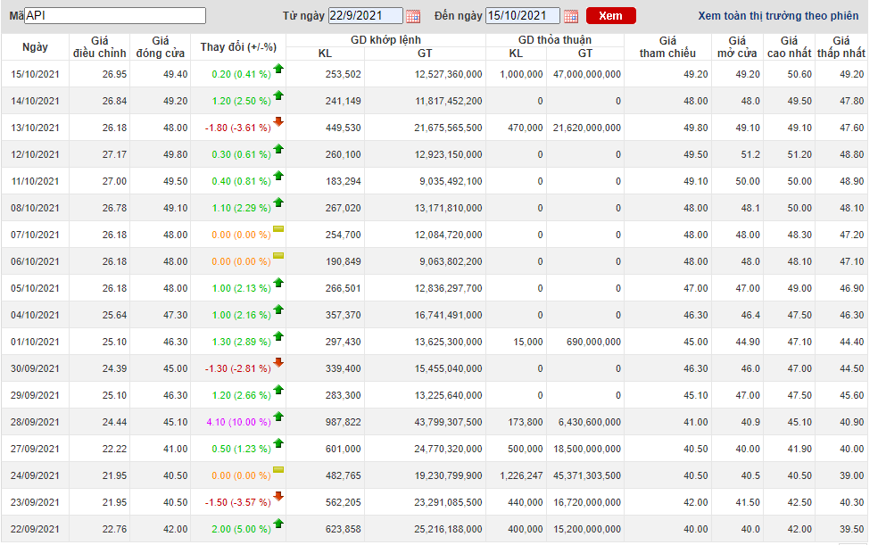This screenshot has width=878, height=545.
Task: Click negotiated volume 1,226,247
Action: click(521, 475)
